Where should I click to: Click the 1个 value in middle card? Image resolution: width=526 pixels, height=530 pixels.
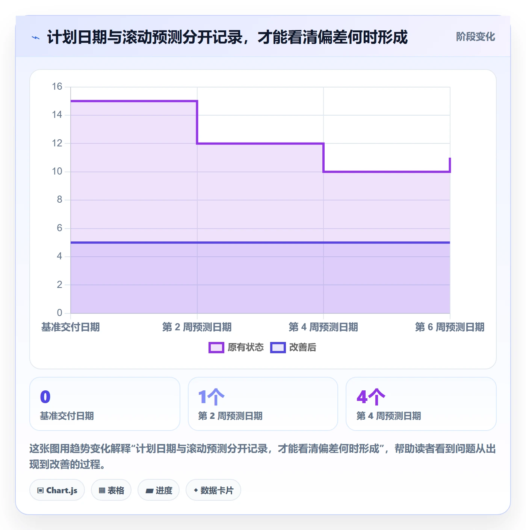(x=211, y=397)
